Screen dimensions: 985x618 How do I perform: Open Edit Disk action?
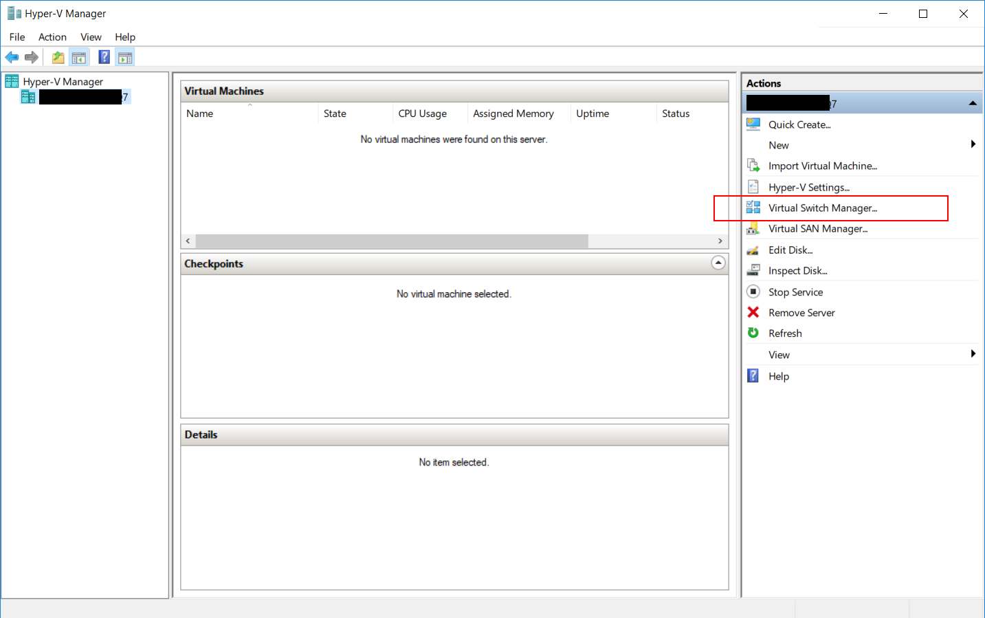click(790, 250)
